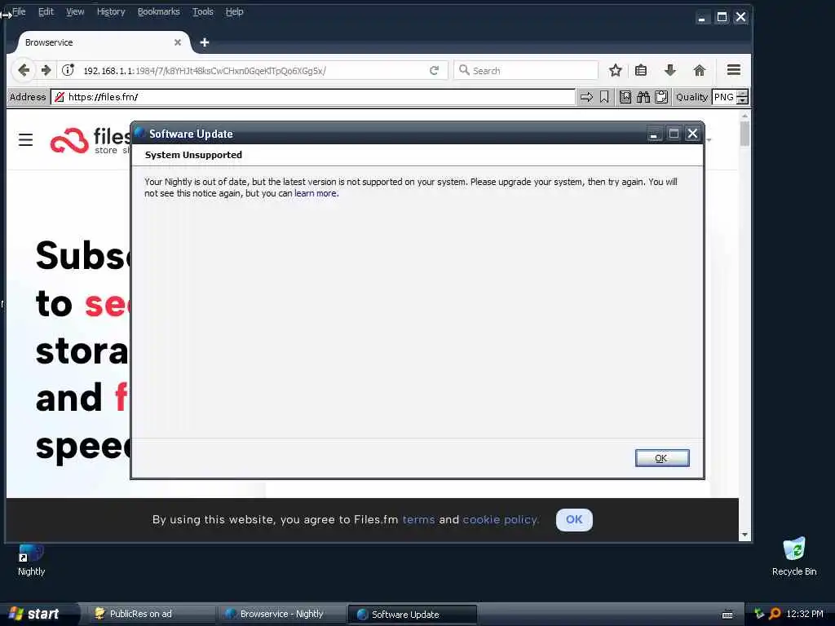The height and width of the screenshot is (626, 835).
Task: Maximize the Software Update dialog
Action: (673, 134)
